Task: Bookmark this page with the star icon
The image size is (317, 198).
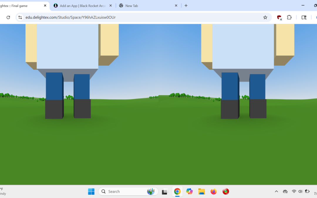Action: 265,17
